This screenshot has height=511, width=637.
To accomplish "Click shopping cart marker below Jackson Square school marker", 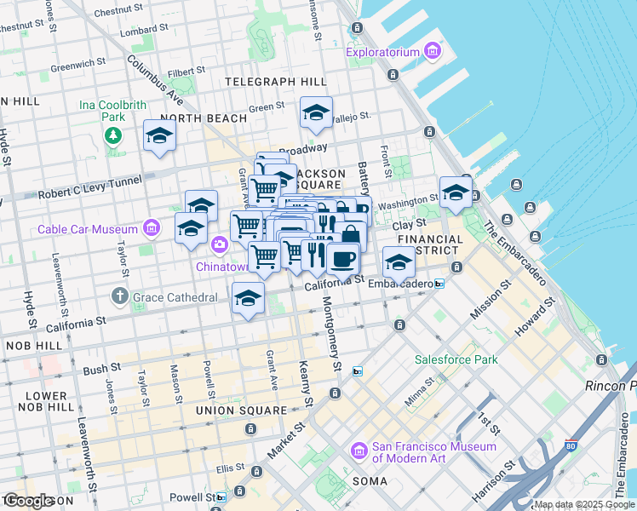I will click(264, 189).
